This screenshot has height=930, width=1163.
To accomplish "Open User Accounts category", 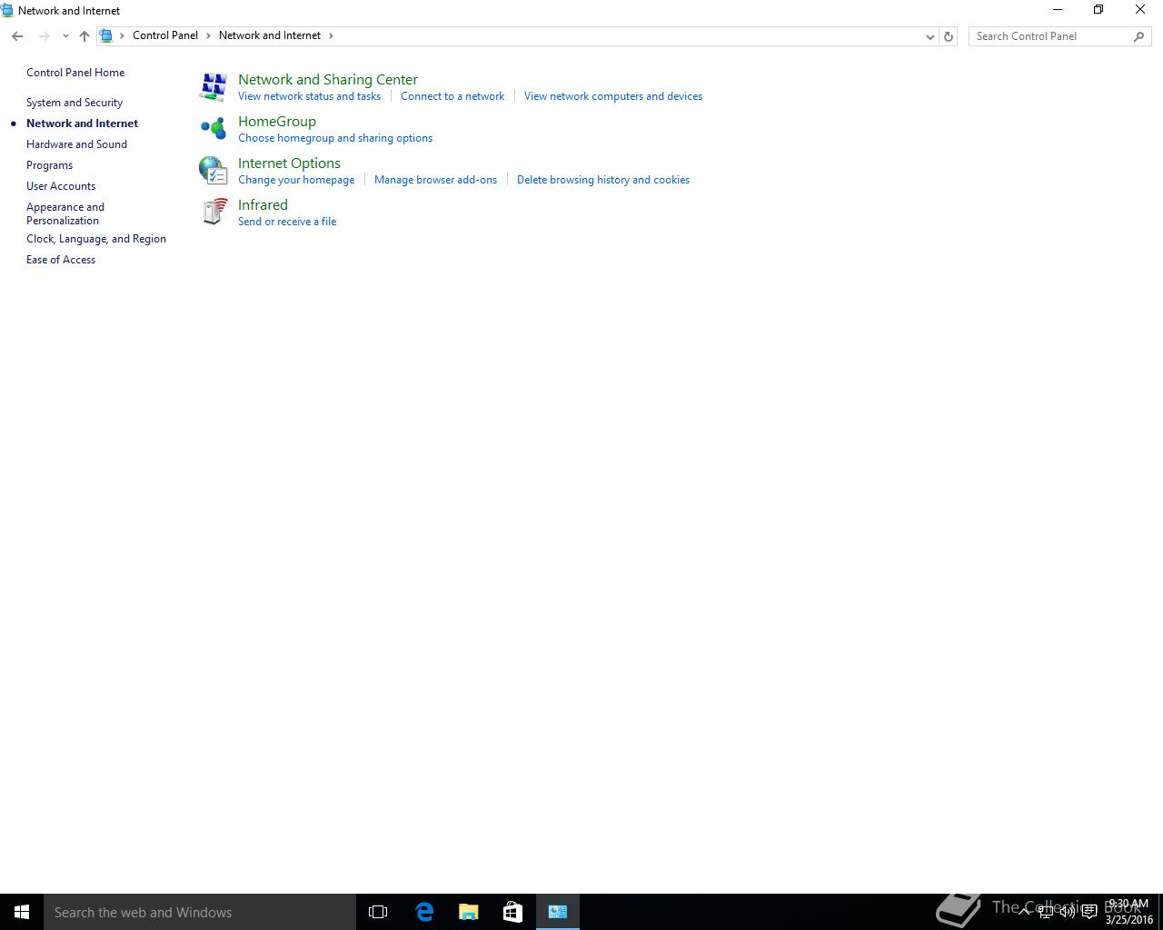I will click(61, 186).
